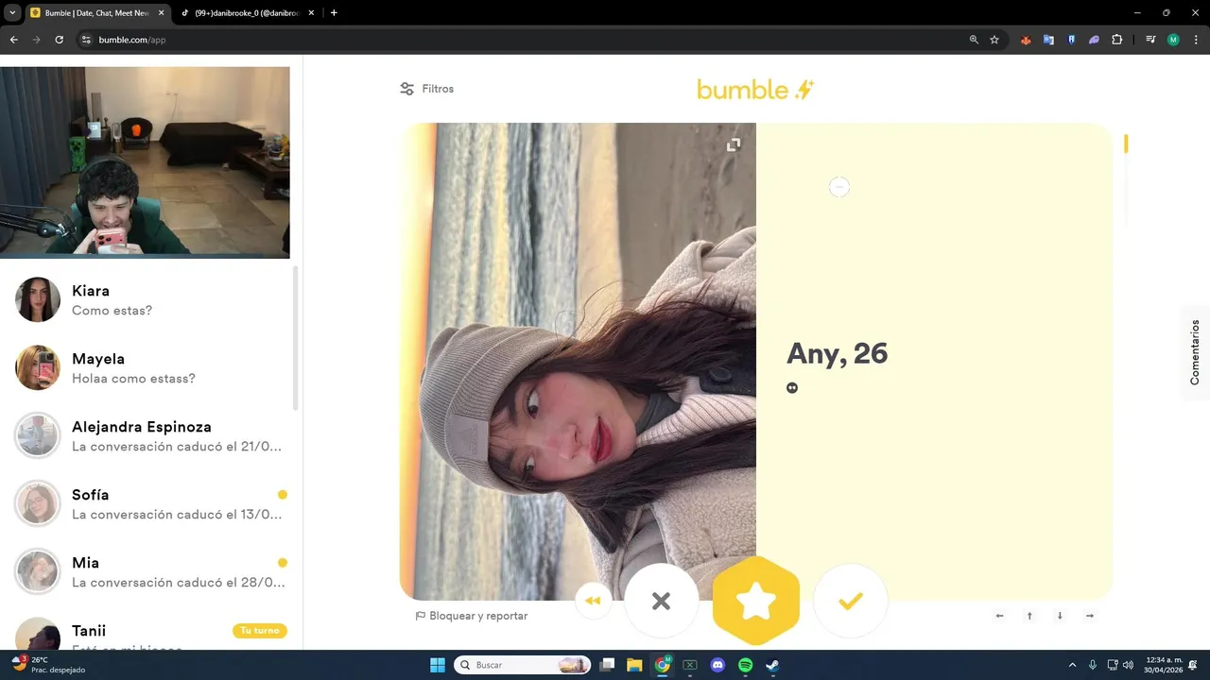Image resolution: width=1210 pixels, height=680 pixels.
Task: Send a SuperSwipe with the star button
Action: point(756,601)
